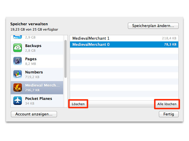Click the 218,4 KB size label
189x141 pixels.
[x=169, y=38]
